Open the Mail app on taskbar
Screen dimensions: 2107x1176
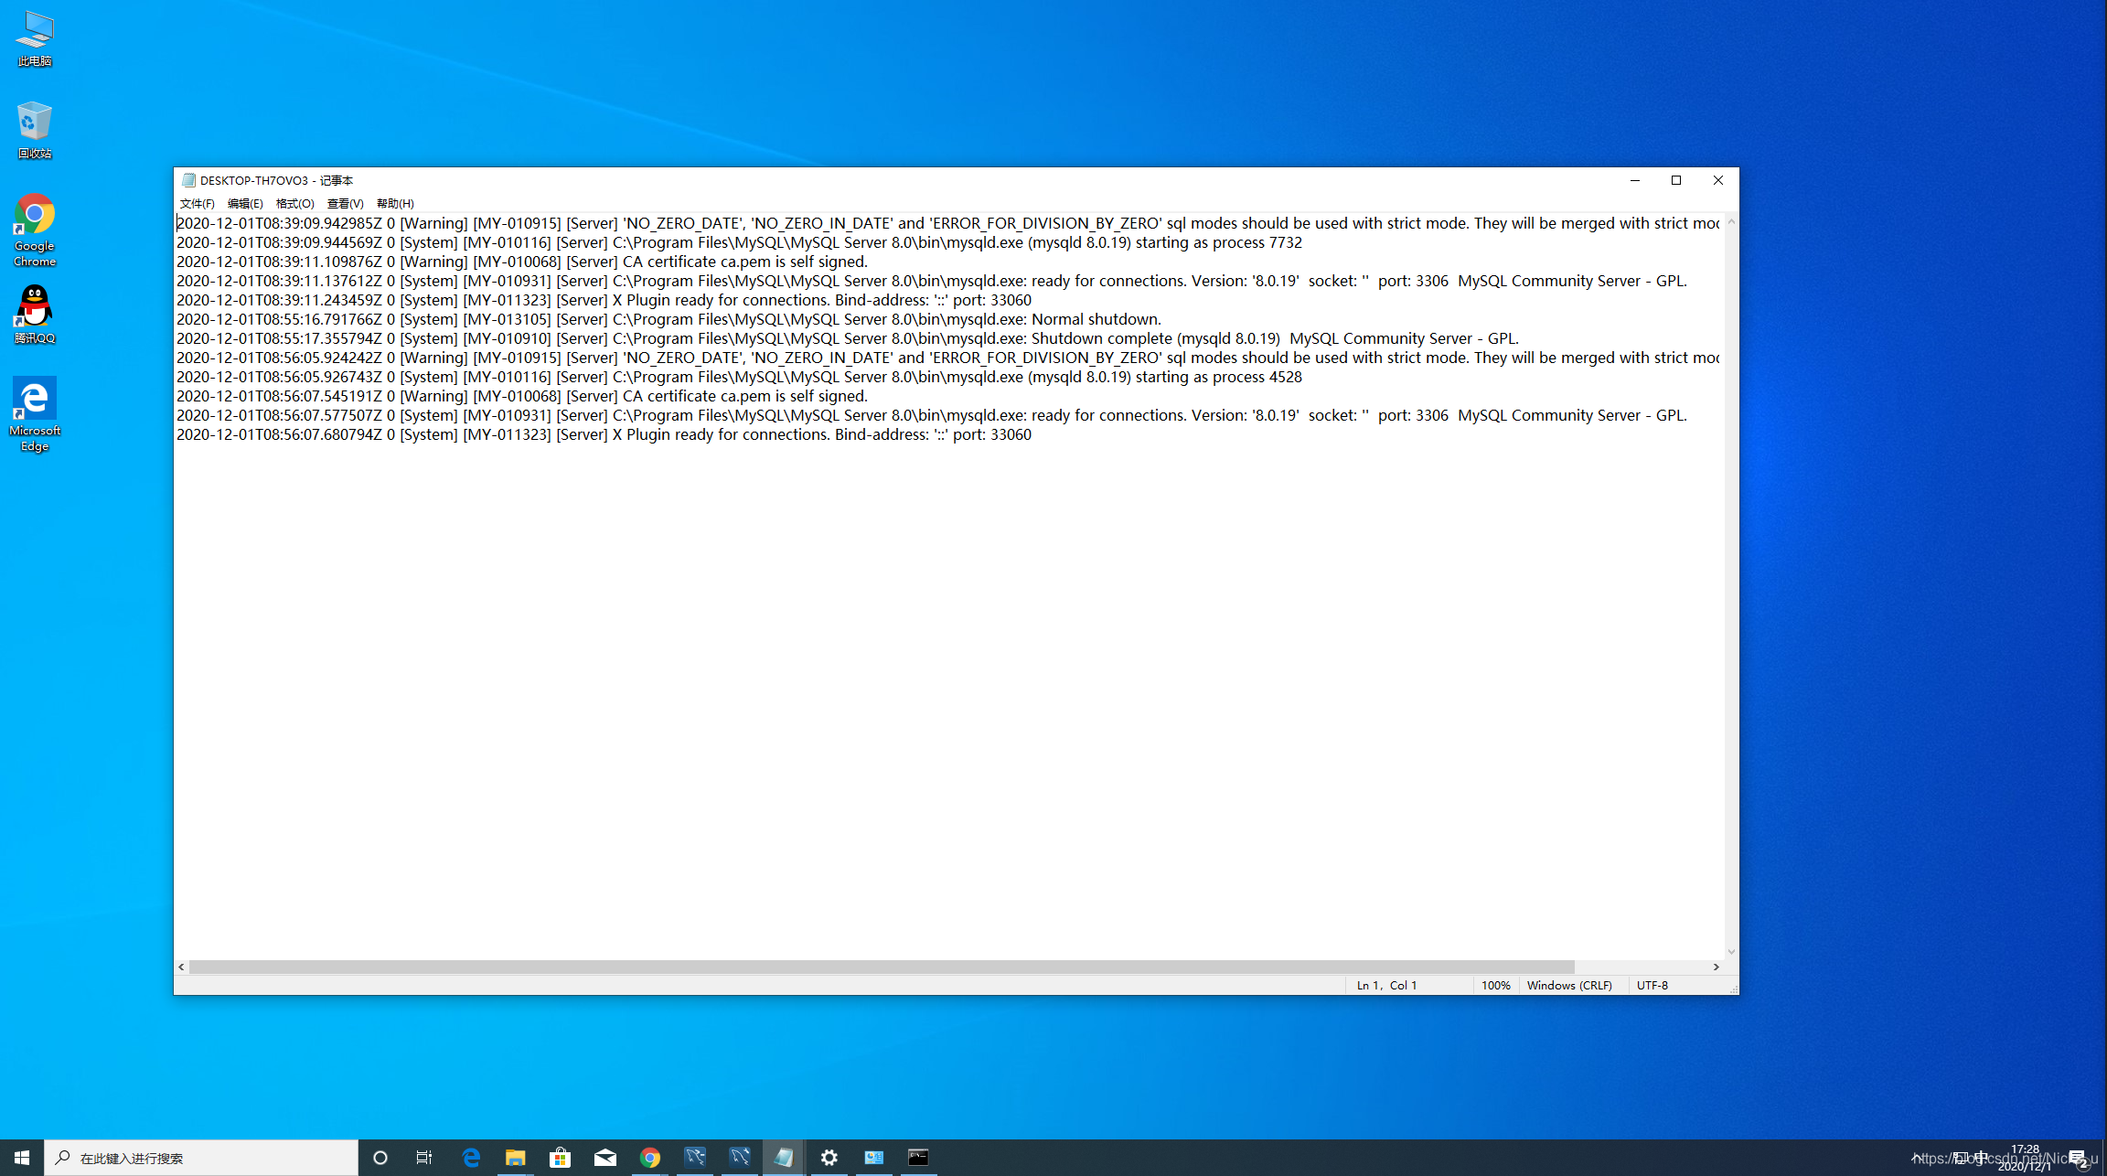point(604,1158)
